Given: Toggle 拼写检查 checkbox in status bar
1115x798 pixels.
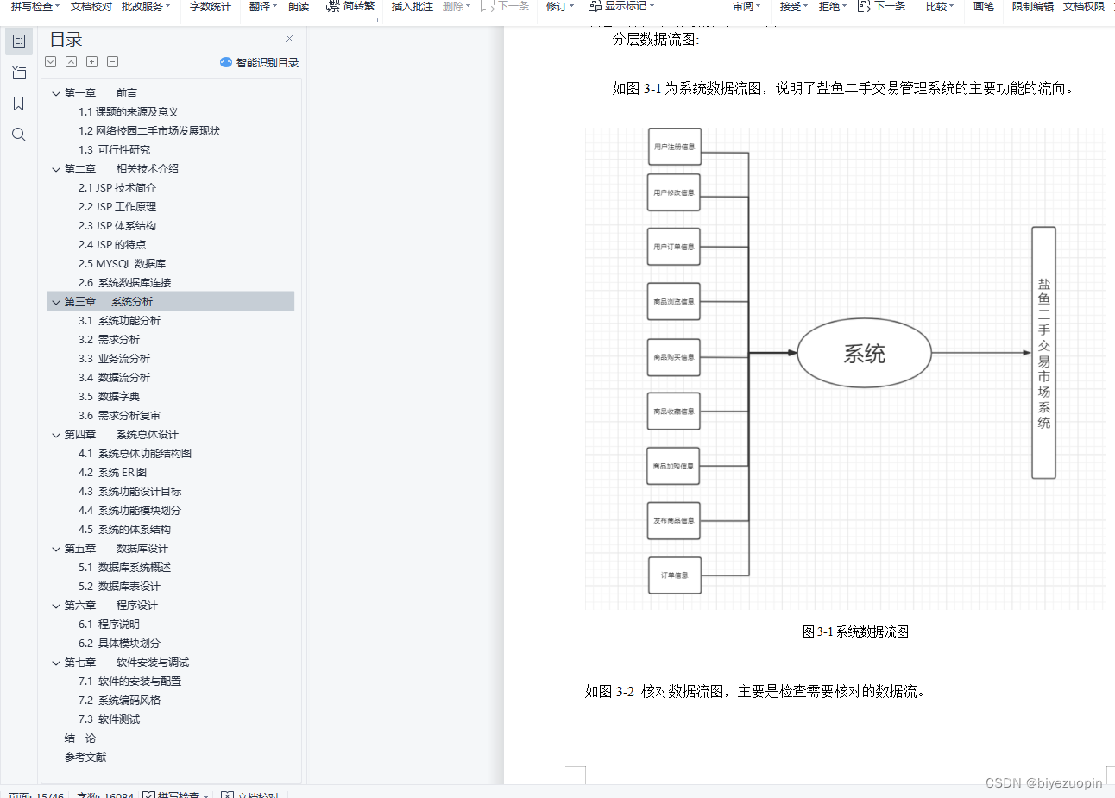Looking at the screenshot, I should click(148, 795).
